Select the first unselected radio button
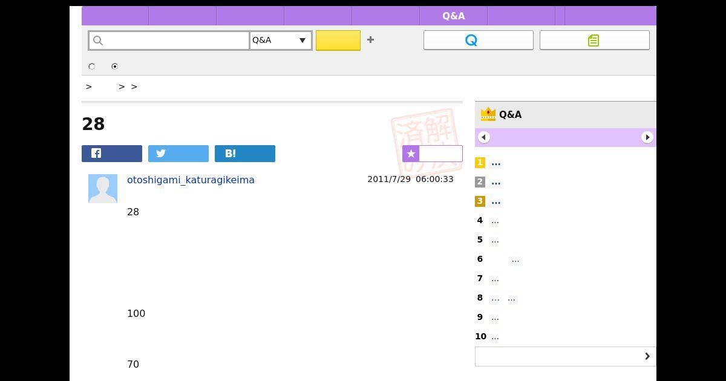This screenshot has width=726, height=381. point(92,67)
